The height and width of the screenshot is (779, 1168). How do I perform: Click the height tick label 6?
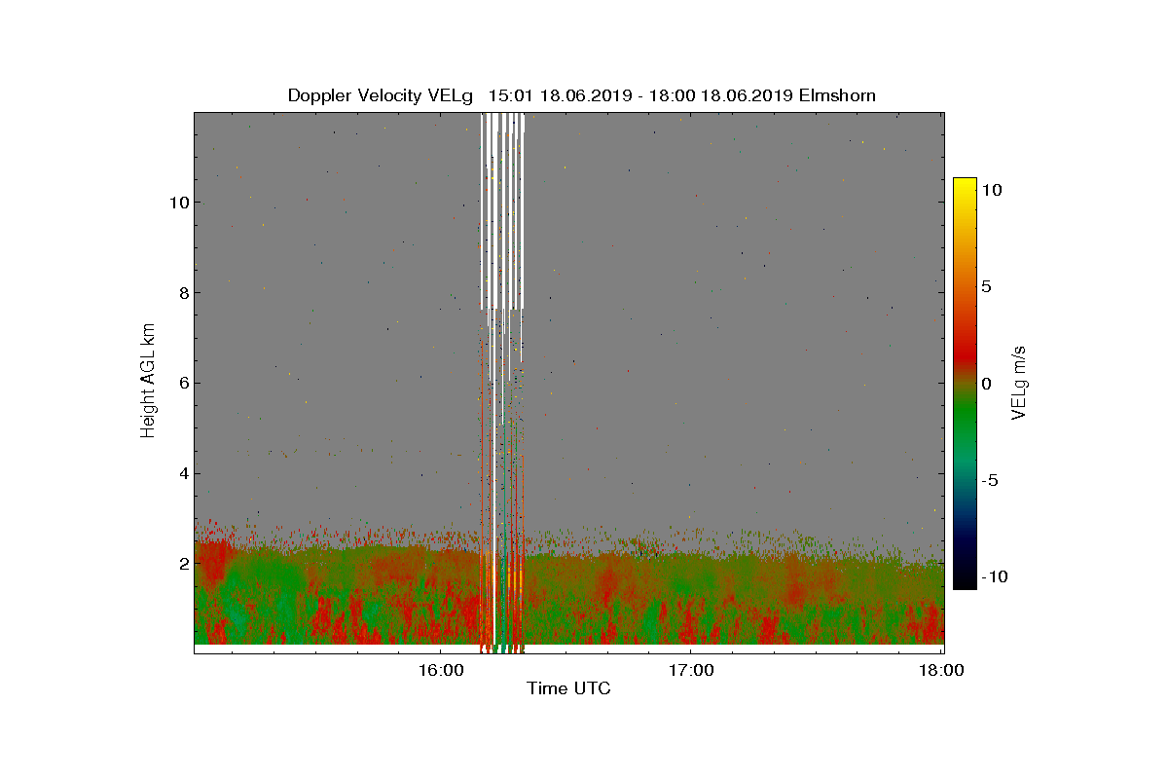182,383
